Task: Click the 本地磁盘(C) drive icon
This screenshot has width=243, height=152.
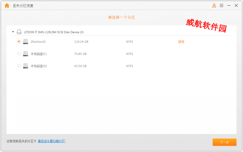Action: [x=26, y=54]
